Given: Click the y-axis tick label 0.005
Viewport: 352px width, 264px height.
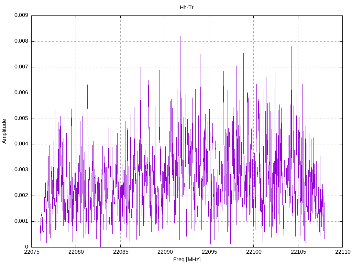Looking at the screenshot, I should click(x=21, y=118).
